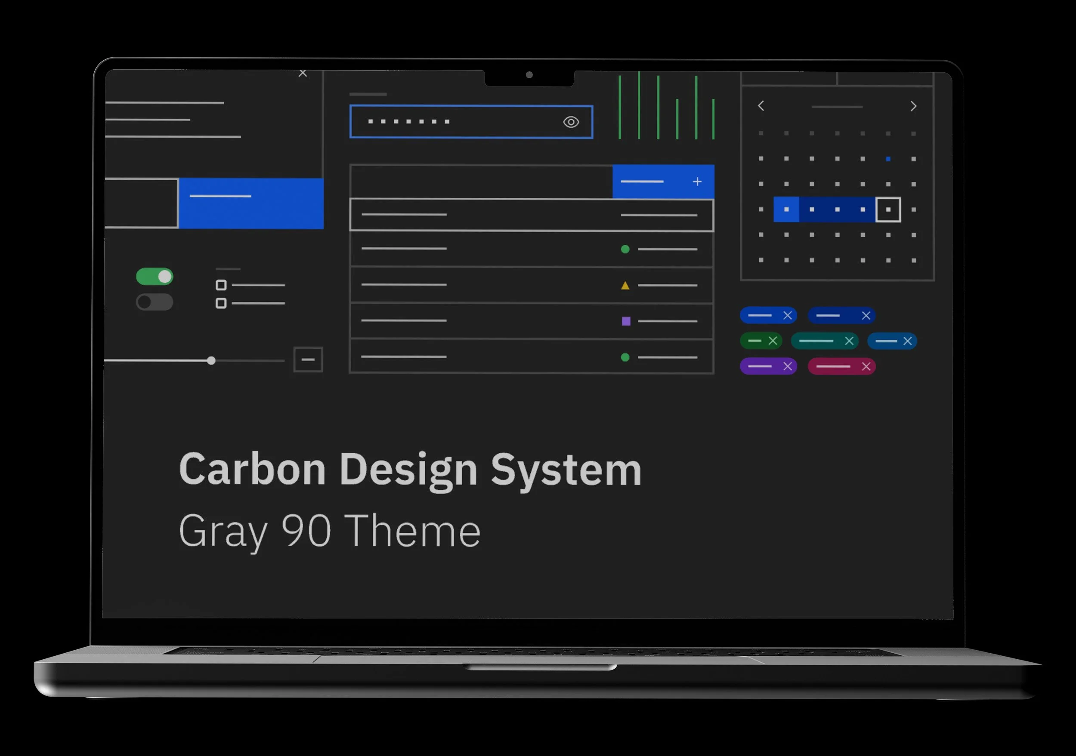The image size is (1076, 756).
Task: Click the minus stepper box beside slider
Action: coord(308,360)
